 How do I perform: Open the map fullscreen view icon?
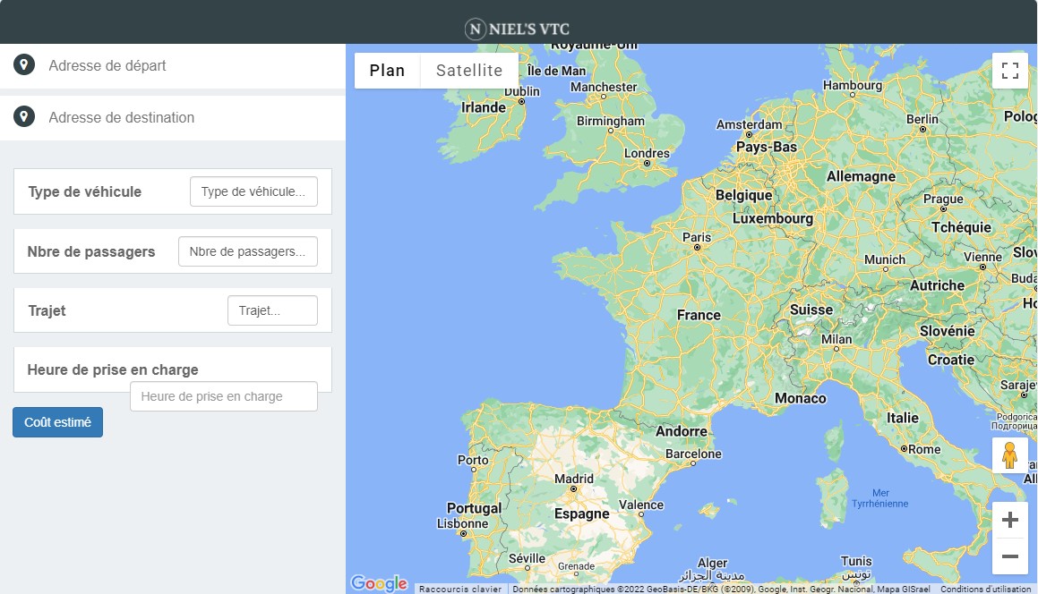(1009, 70)
